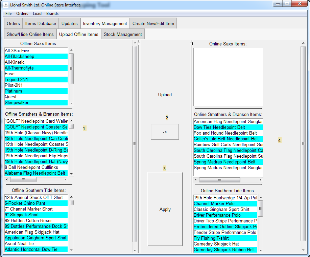Select 7" Channel Marker Short

(36, 209)
